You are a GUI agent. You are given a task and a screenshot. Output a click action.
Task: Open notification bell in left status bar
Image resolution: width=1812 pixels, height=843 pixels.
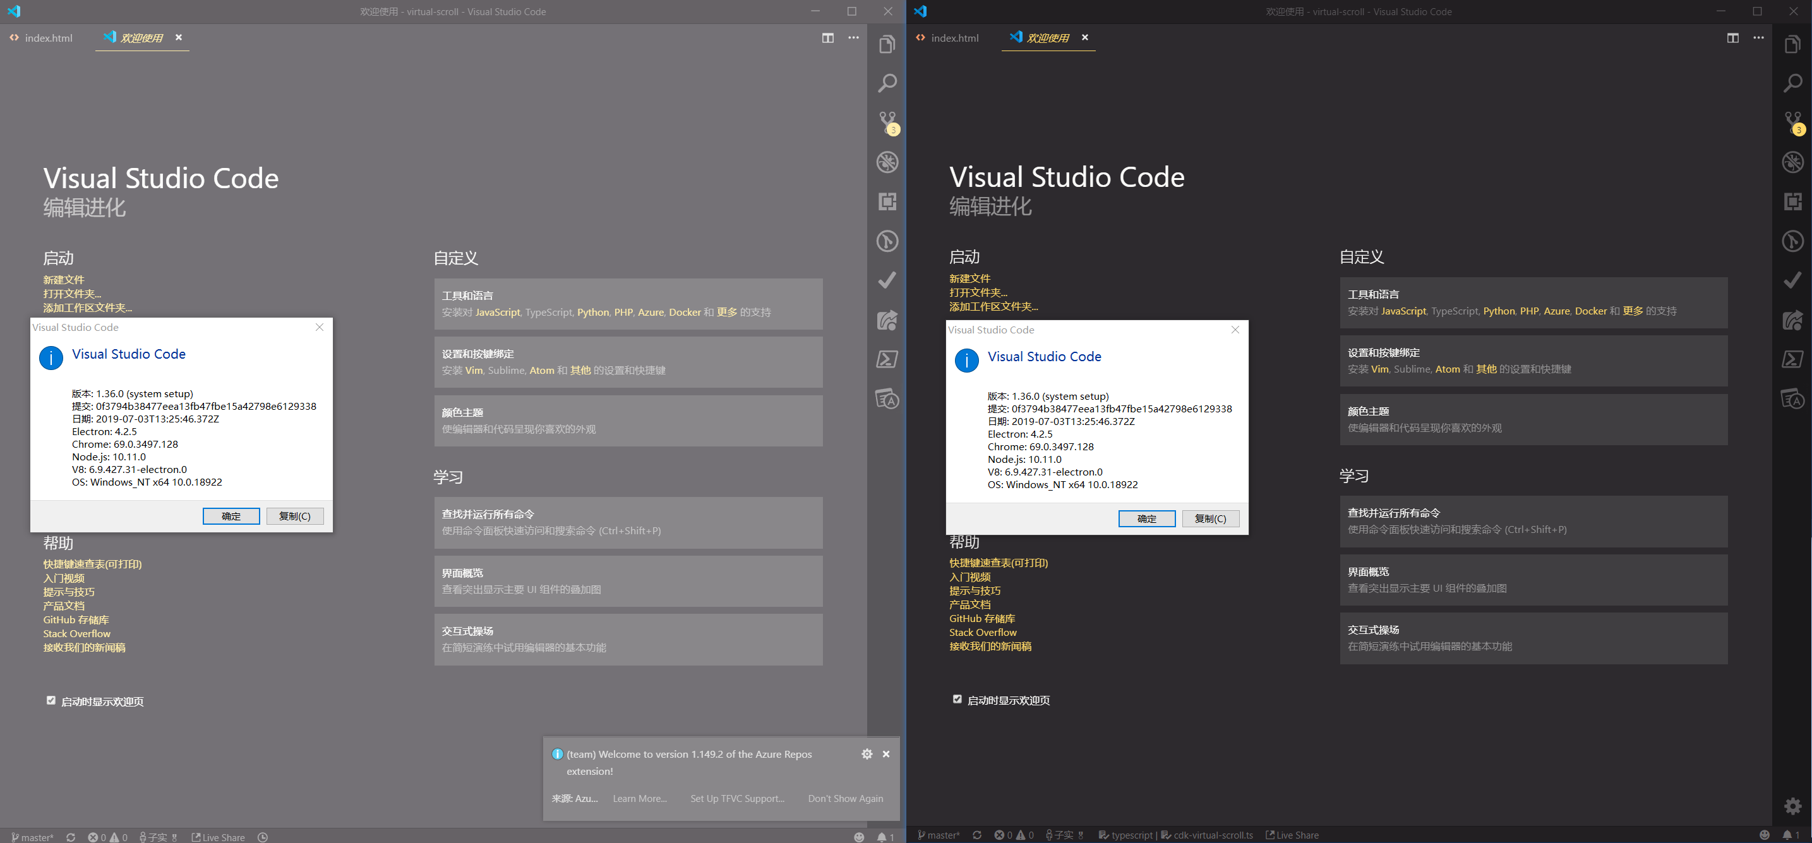pyautogui.click(x=885, y=837)
